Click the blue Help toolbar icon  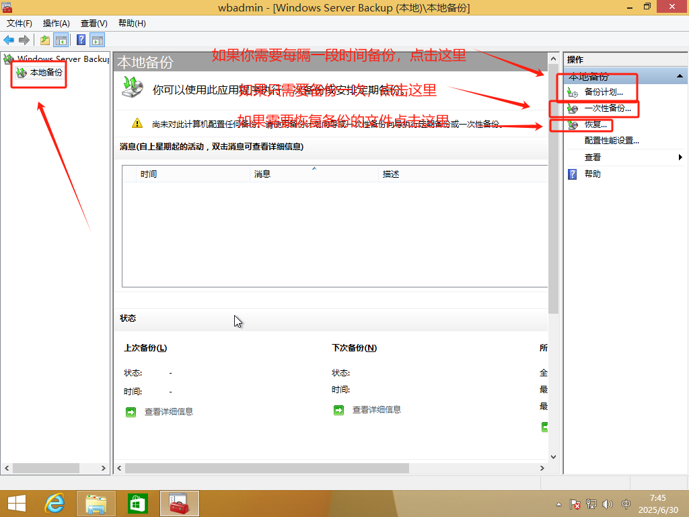(x=81, y=40)
